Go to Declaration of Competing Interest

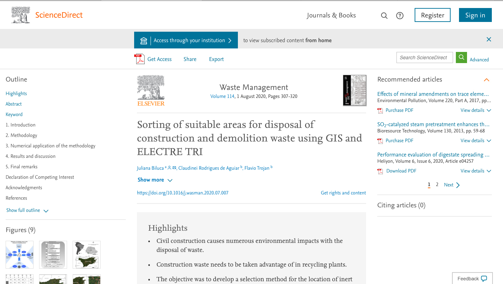(40, 177)
